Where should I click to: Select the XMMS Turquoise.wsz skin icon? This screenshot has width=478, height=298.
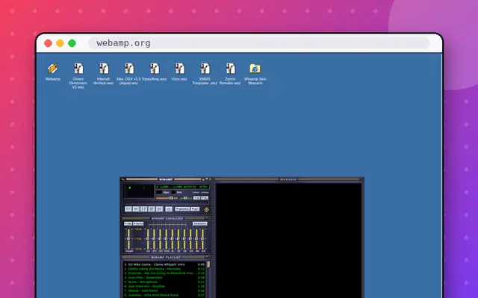205,74
